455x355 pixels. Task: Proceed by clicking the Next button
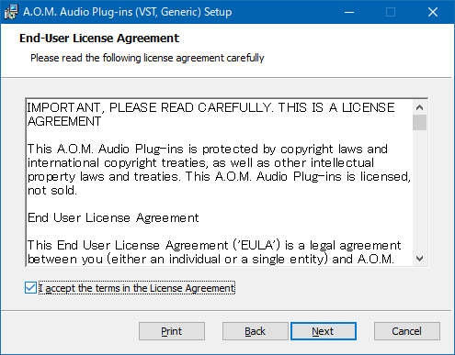click(324, 331)
